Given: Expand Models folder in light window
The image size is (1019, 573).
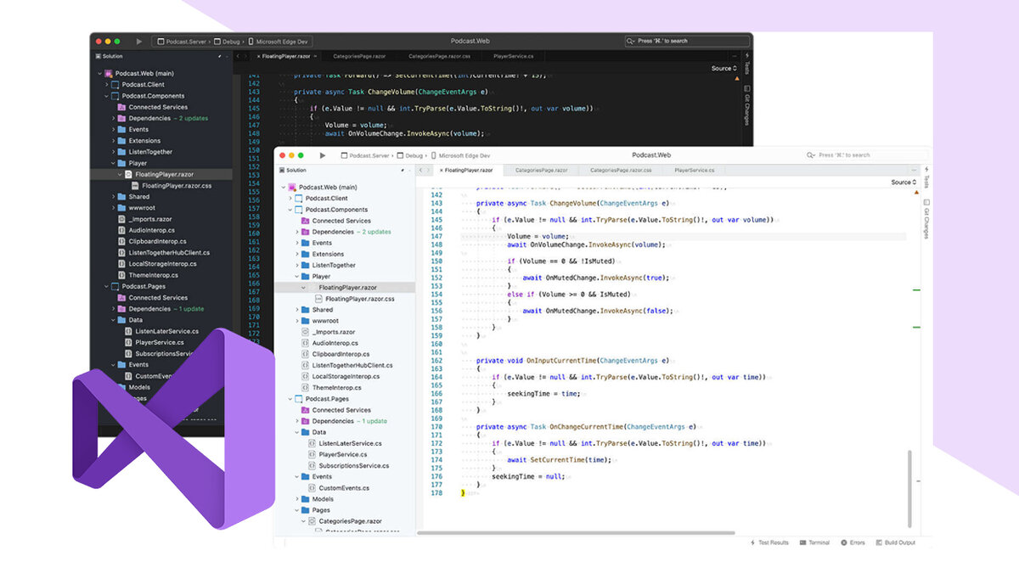Looking at the screenshot, I should point(296,499).
